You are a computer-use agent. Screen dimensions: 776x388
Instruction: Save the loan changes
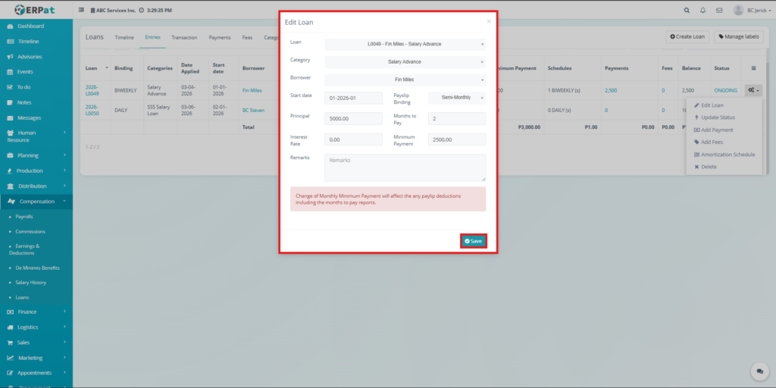(x=474, y=241)
